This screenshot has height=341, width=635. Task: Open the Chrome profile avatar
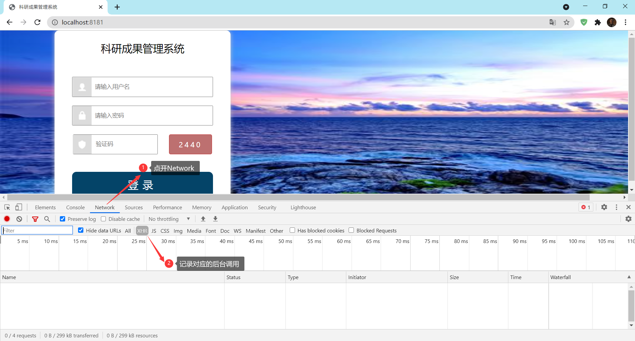[x=612, y=22]
